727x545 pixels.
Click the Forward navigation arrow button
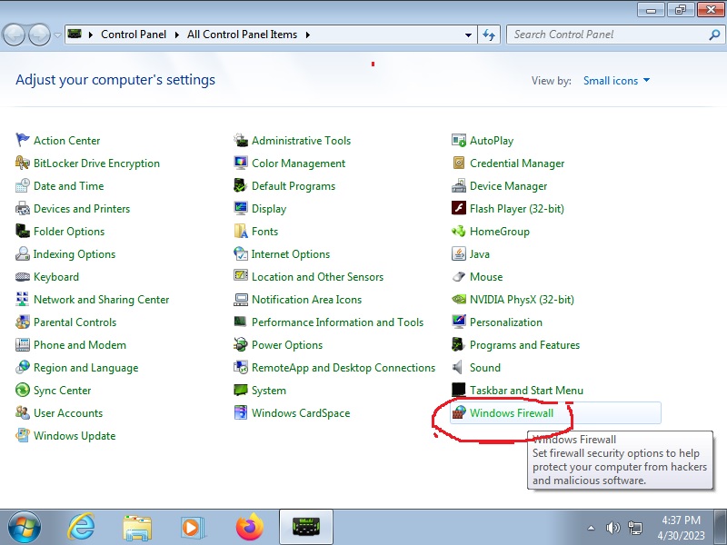point(40,35)
